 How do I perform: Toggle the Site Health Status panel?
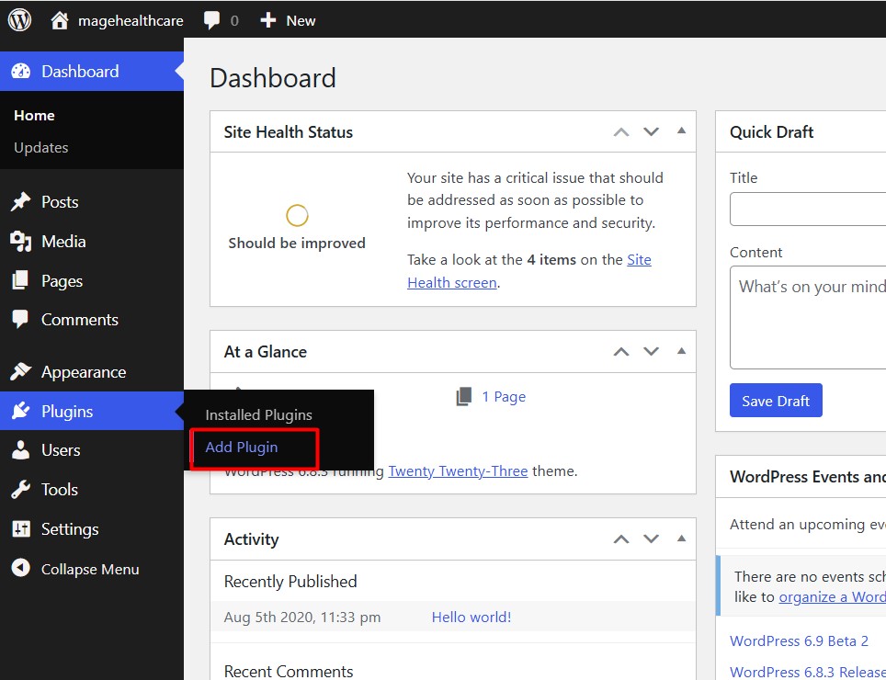(x=681, y=131)
